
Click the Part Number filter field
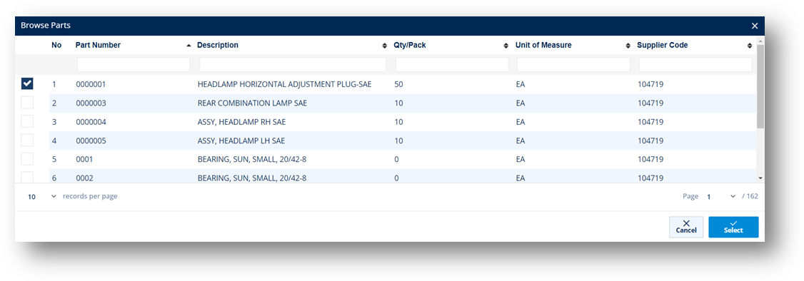134,64
